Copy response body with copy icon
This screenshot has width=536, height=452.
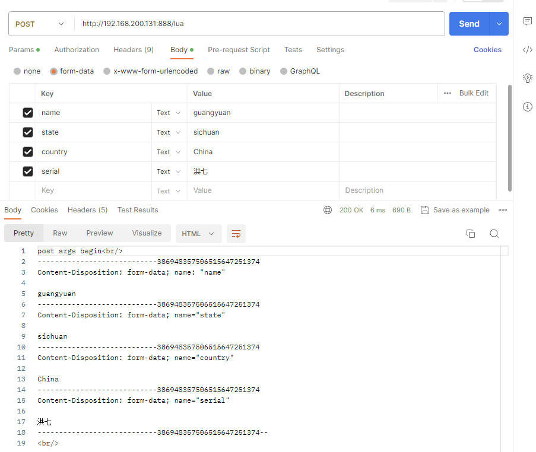point(471,234)
